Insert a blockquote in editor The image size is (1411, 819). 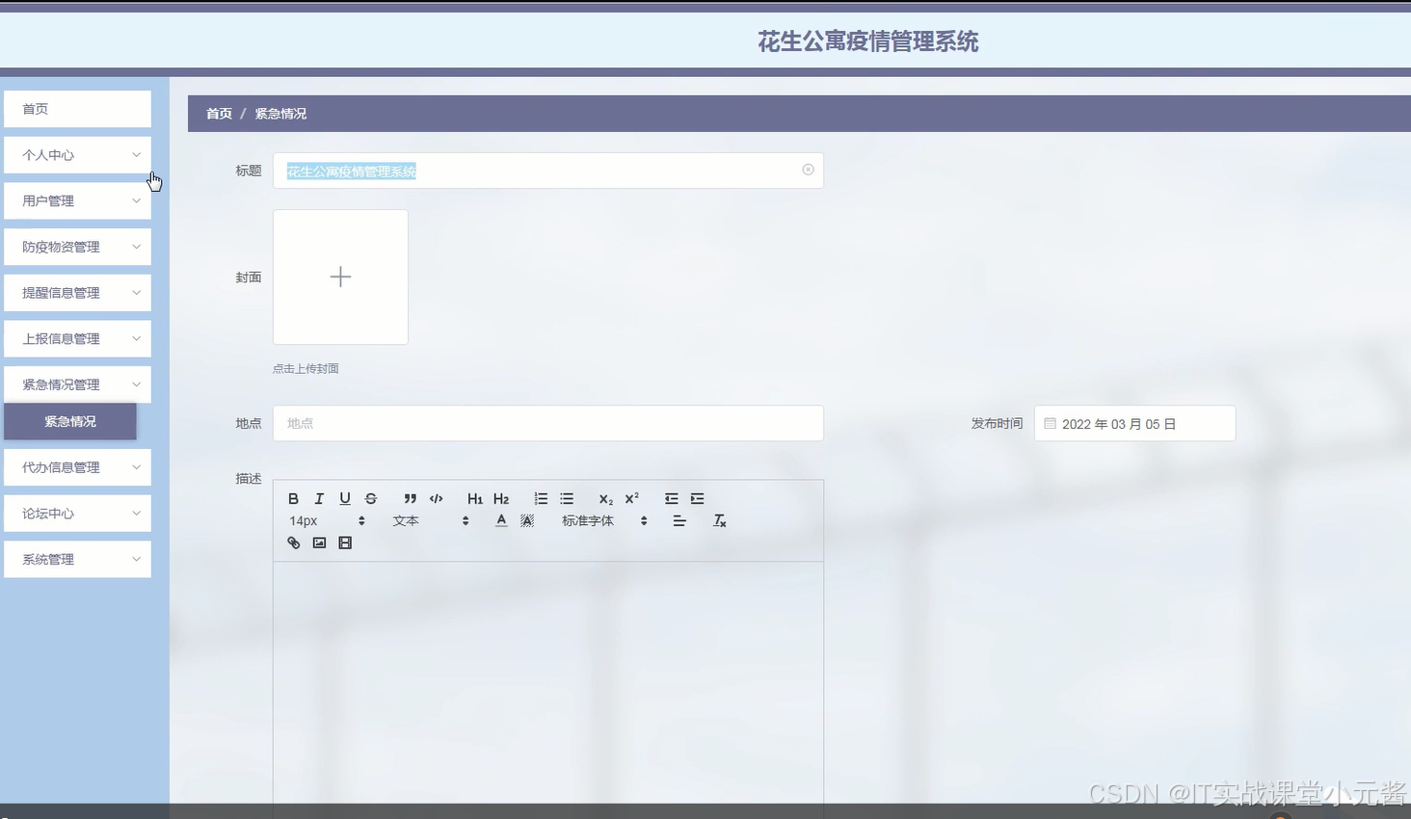[x=411, y=498]
